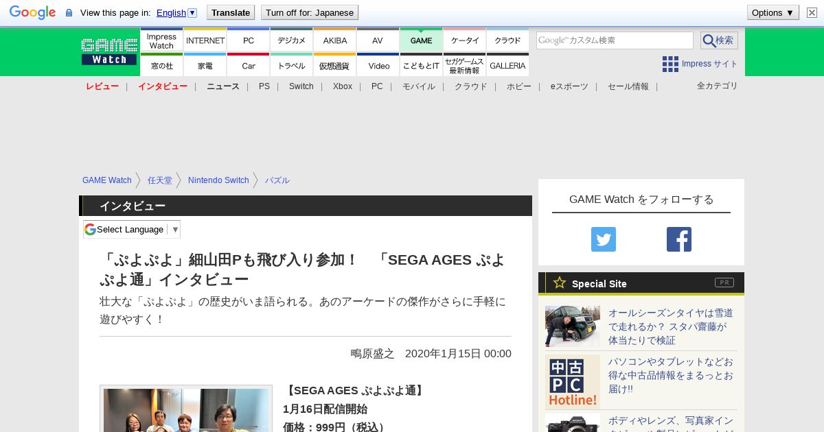Open the Select Language dropdown

(132, 229)
